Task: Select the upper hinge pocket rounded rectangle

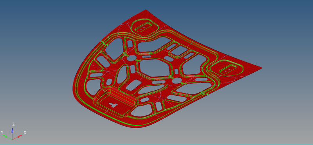Action: pyautogui.click(x=144, y=27)
